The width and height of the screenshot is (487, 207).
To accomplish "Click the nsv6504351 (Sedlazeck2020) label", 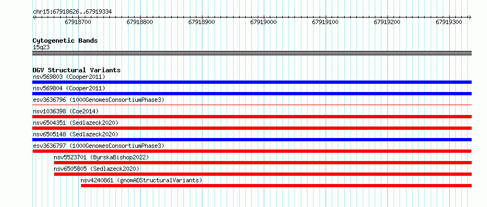I will tap(76, 123).
